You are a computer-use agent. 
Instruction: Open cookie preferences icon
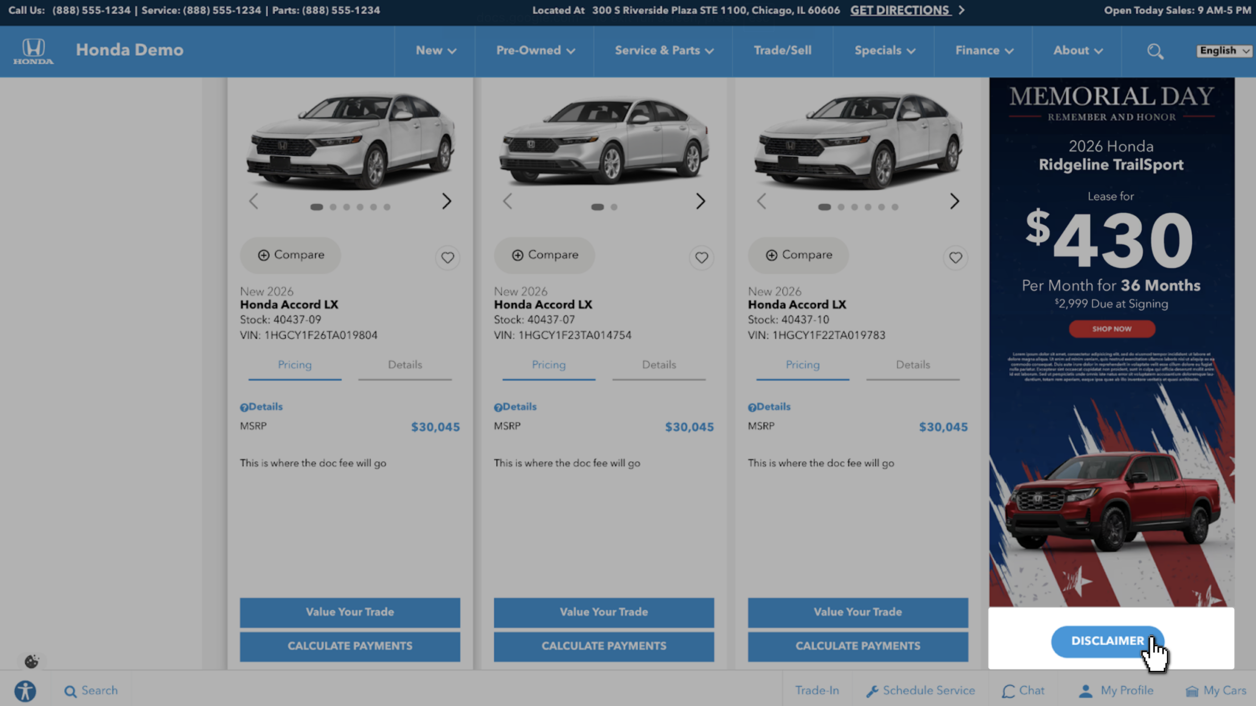pos(31,661)
